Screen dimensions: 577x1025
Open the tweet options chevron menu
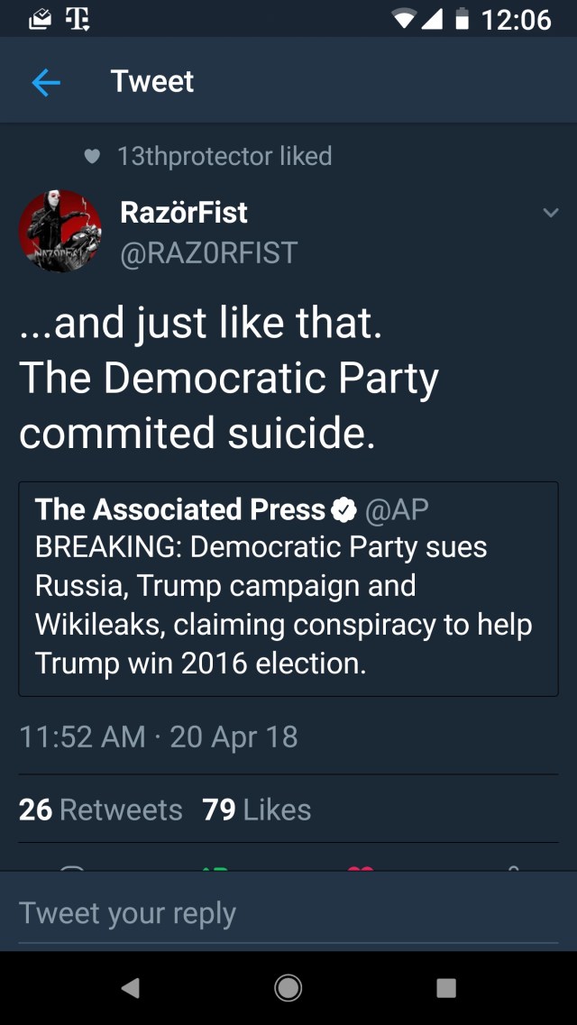pos(551,214)
